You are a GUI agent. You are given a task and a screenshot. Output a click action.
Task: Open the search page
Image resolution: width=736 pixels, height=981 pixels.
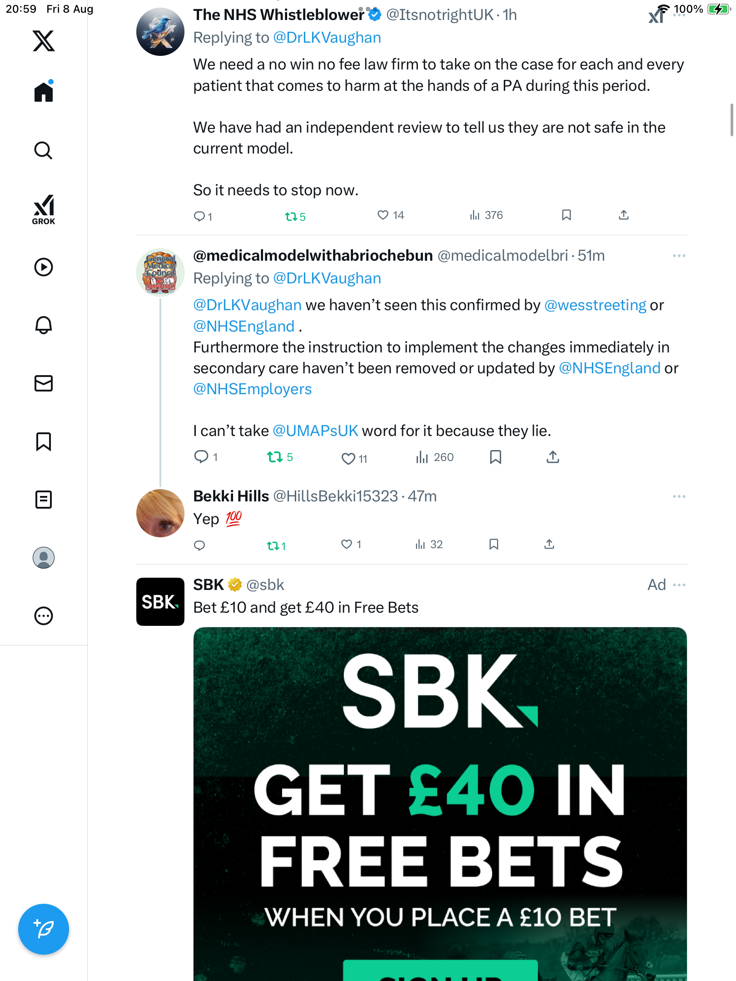point(44,150)
